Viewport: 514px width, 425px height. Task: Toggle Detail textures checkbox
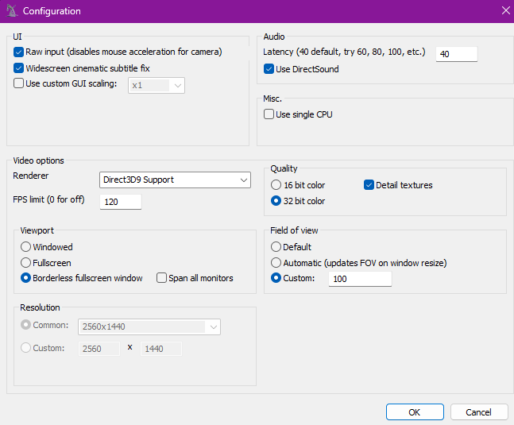pos(369,185)
